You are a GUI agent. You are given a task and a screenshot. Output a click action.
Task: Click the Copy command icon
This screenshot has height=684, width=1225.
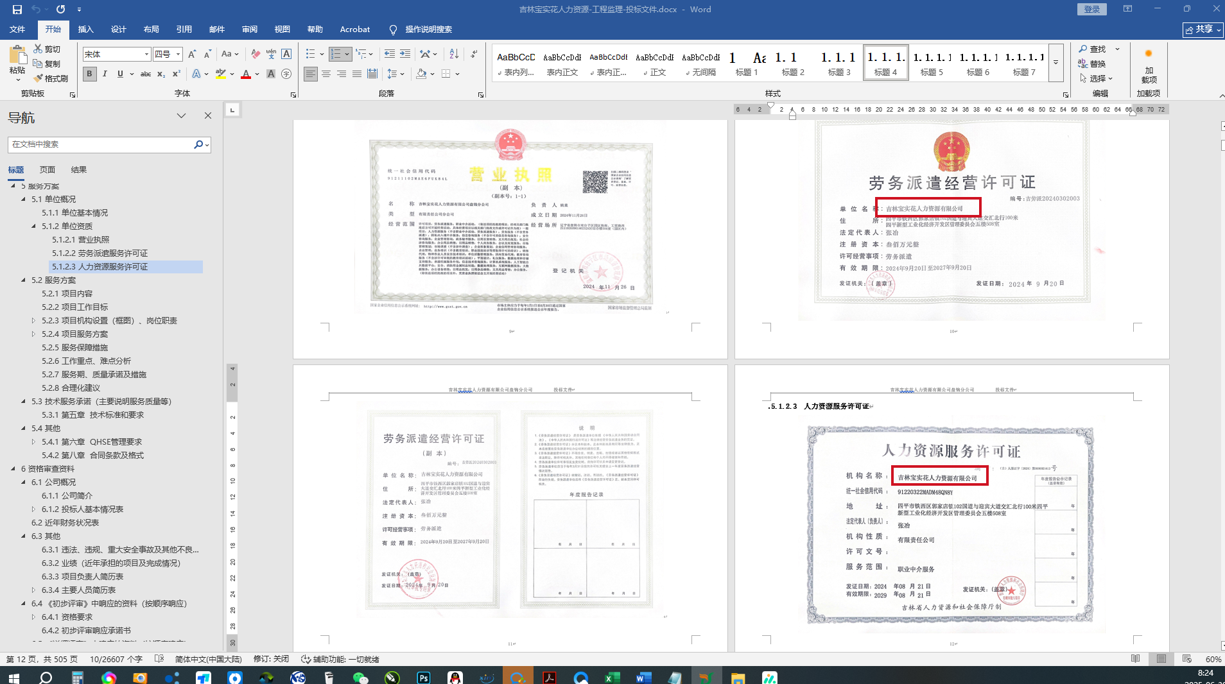coord(48,64)
